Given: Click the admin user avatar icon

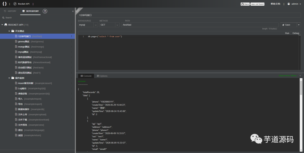Looking at the screenshot, I should [289, 4].
